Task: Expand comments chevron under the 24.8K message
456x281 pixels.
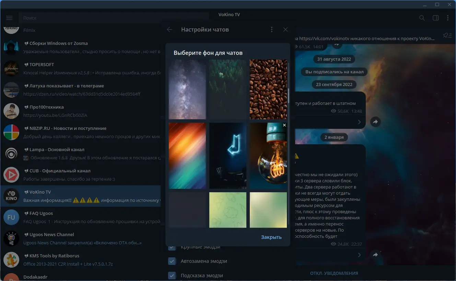Action: tap(359, 255)
